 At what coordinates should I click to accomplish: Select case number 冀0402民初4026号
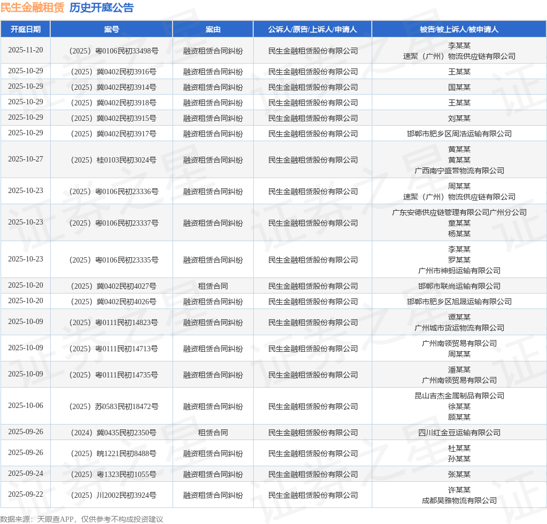click(x=114, y=302)
